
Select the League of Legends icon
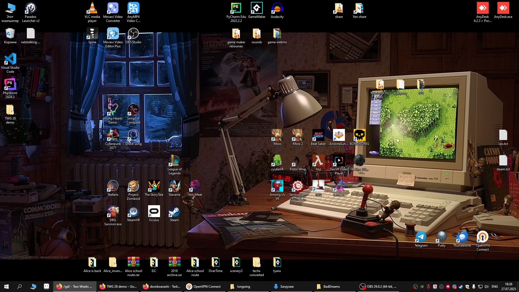tap(174, 161)
